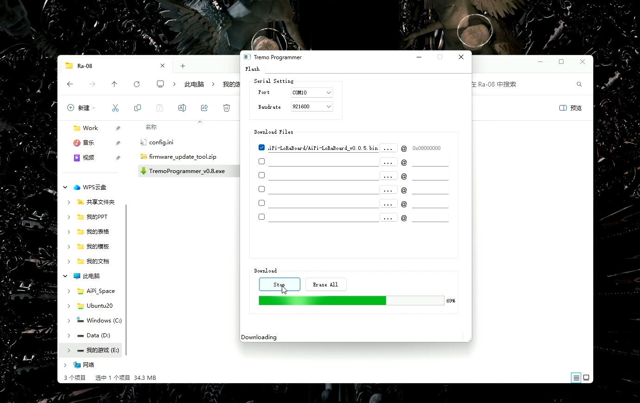The image size is (640, 403).
Task: Go back with the Explorer back arrow
Action: coord(70,84)
